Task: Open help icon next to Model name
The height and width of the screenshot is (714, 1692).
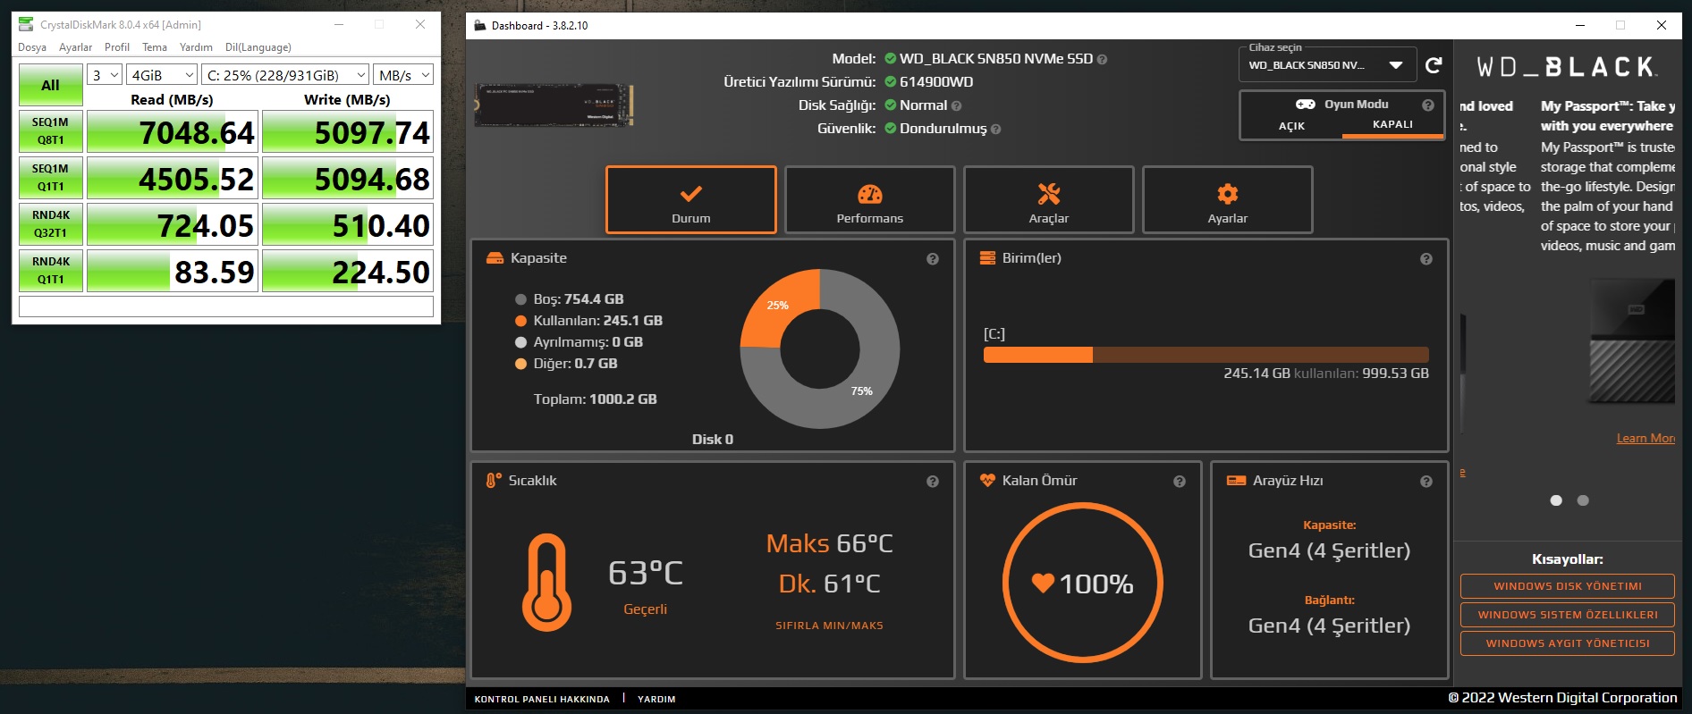Action: coord(1102,59)
